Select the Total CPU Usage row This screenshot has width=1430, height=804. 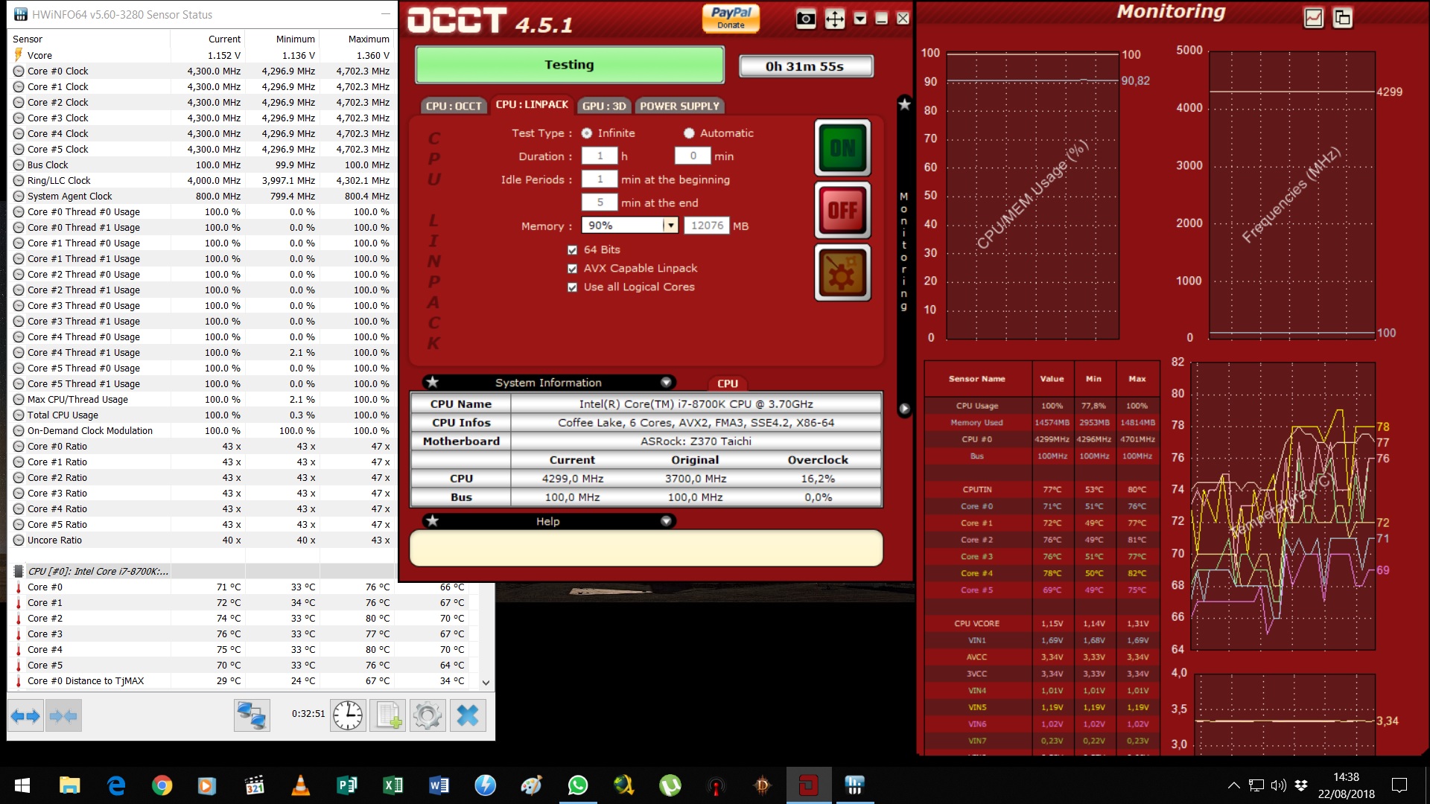coord(201,415)
